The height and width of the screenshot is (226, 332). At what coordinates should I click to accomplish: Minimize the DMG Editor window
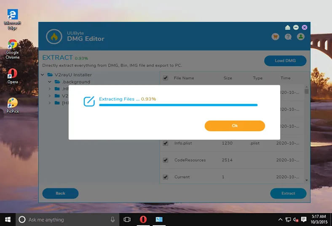coord(296,27)
